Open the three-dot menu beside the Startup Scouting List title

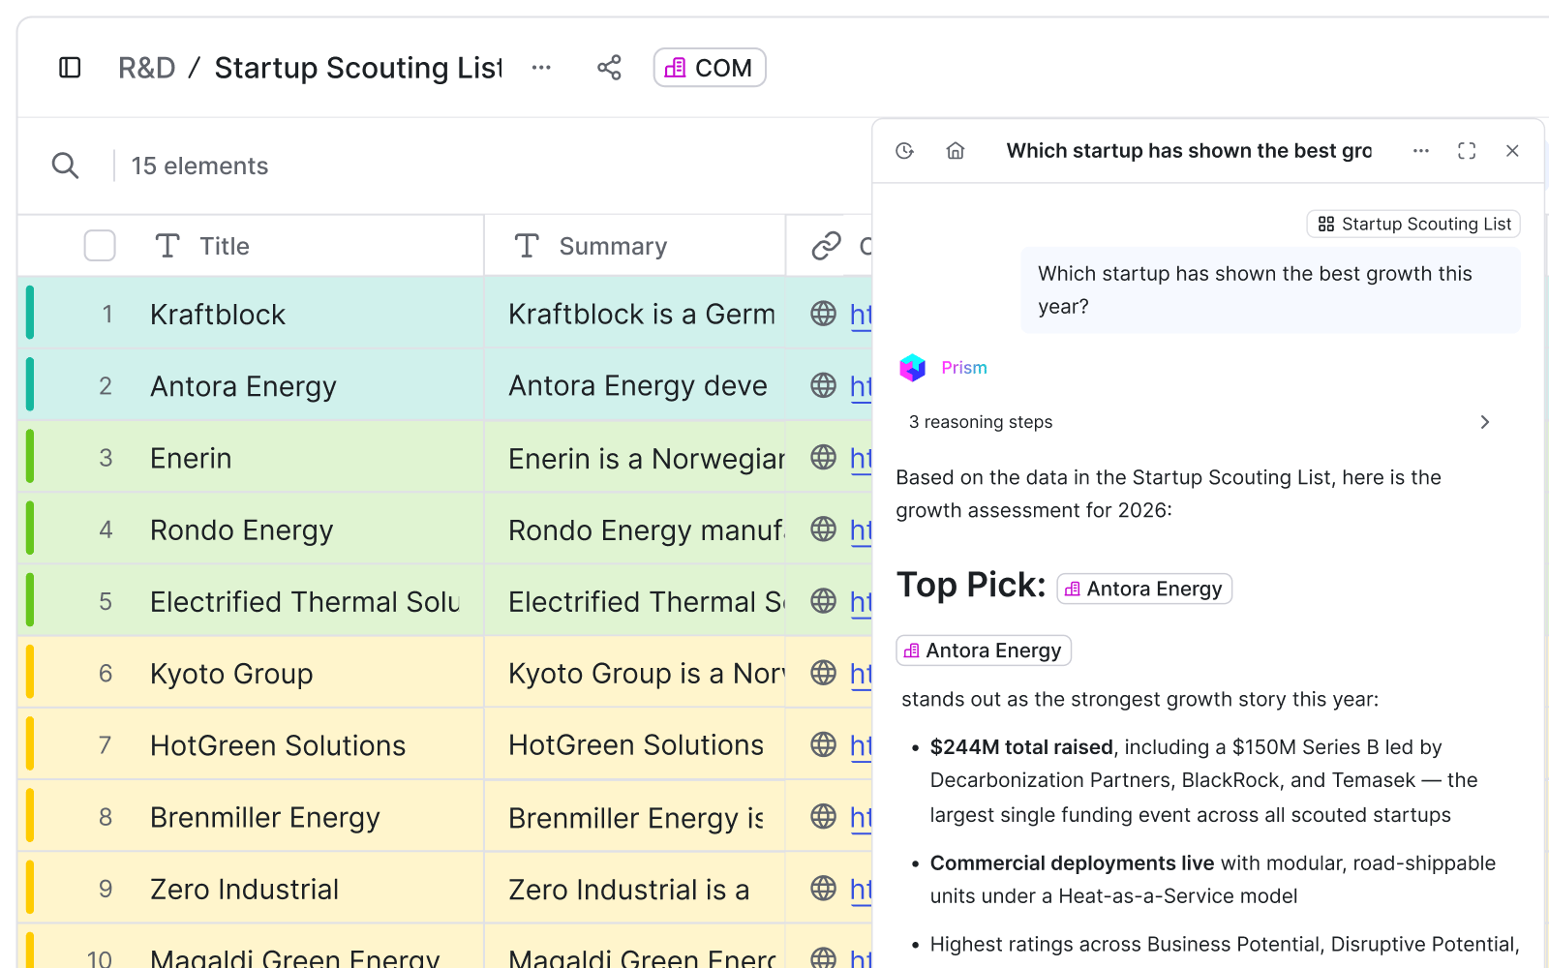541,68
